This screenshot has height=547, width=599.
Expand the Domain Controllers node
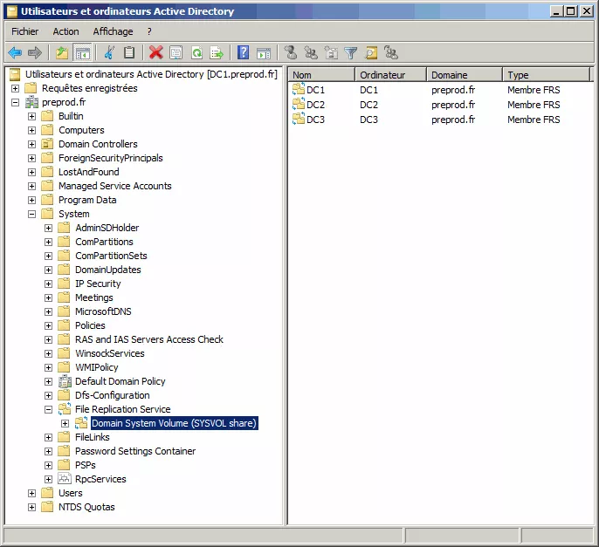click(x=31, y=144)
